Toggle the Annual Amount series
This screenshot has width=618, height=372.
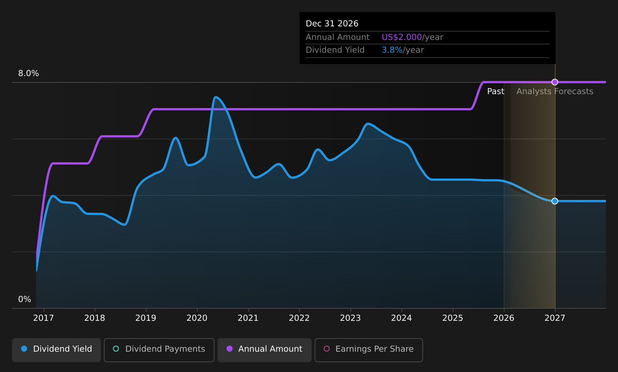pyautogui.click(x=264, y=350)
